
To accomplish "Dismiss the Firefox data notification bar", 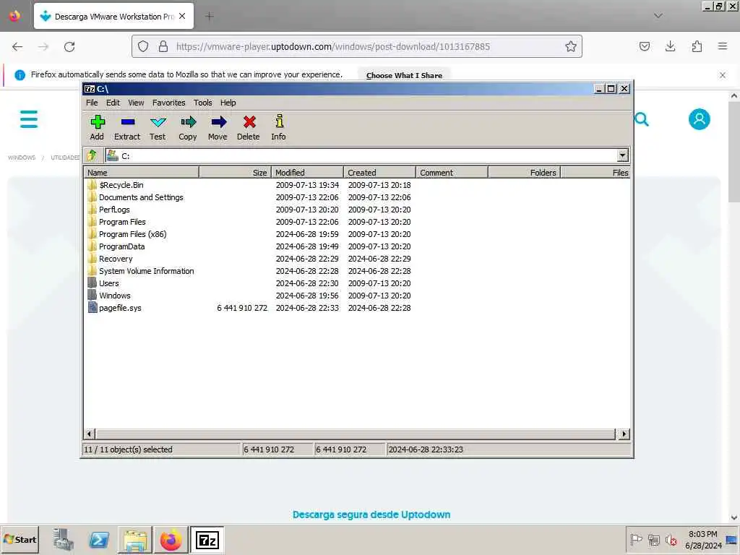I will click(x=722, y=75).
